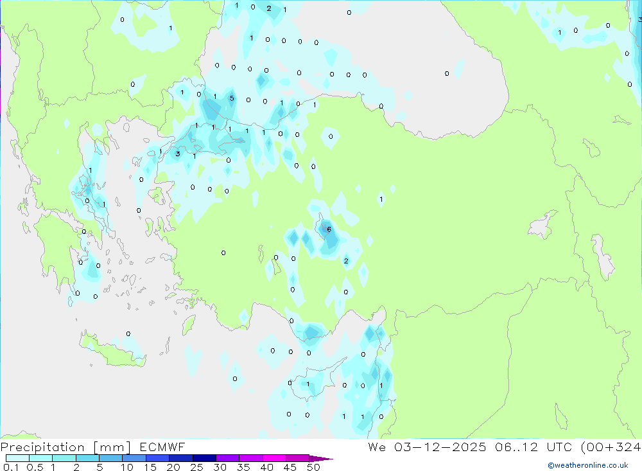This screenshot has height=471, width=642.
Task: Click the '45' legend scale label
Action: click(290, 467)
